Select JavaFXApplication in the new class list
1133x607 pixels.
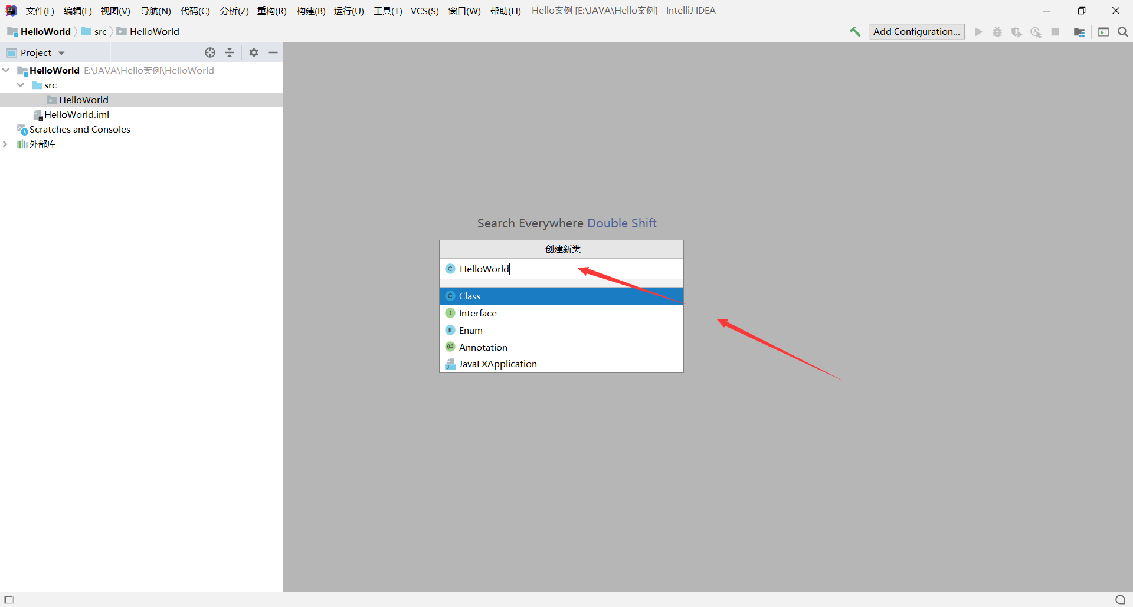pos(561,364)
